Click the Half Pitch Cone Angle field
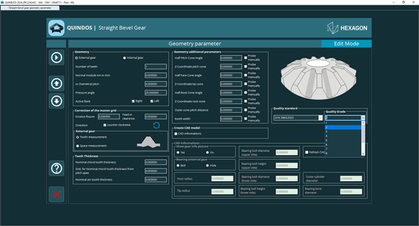The width and height of the screenshot is (419, 226). [231, 58]
